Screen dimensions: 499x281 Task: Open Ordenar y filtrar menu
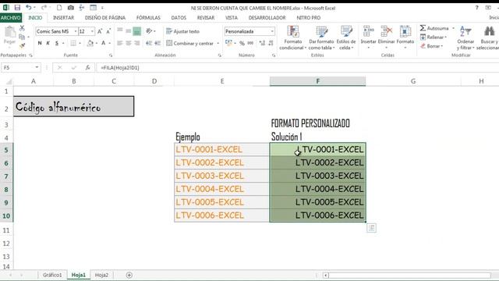(x=465, y=37)
